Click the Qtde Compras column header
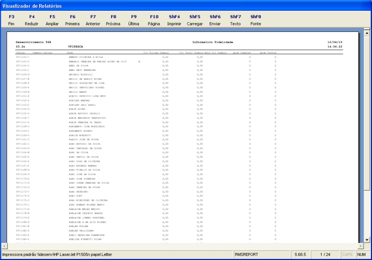Image resolution: width=372 pixels, height=260 pixels. pyautogui.click(x=242, y=53)
